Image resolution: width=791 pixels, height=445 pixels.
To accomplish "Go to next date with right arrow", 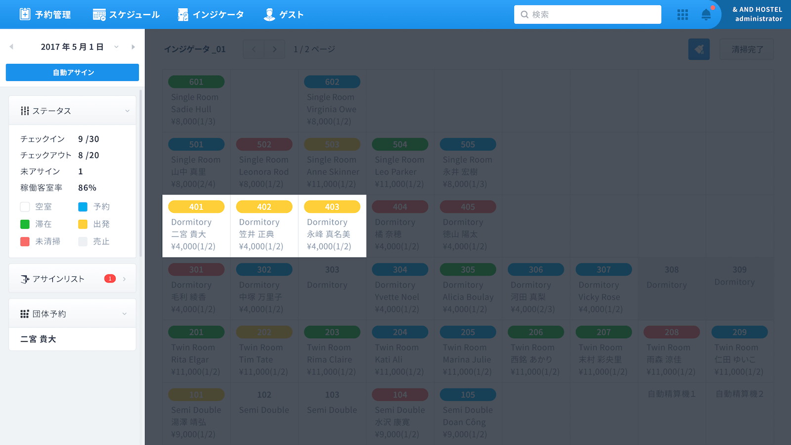I will [x=133, y=47].
